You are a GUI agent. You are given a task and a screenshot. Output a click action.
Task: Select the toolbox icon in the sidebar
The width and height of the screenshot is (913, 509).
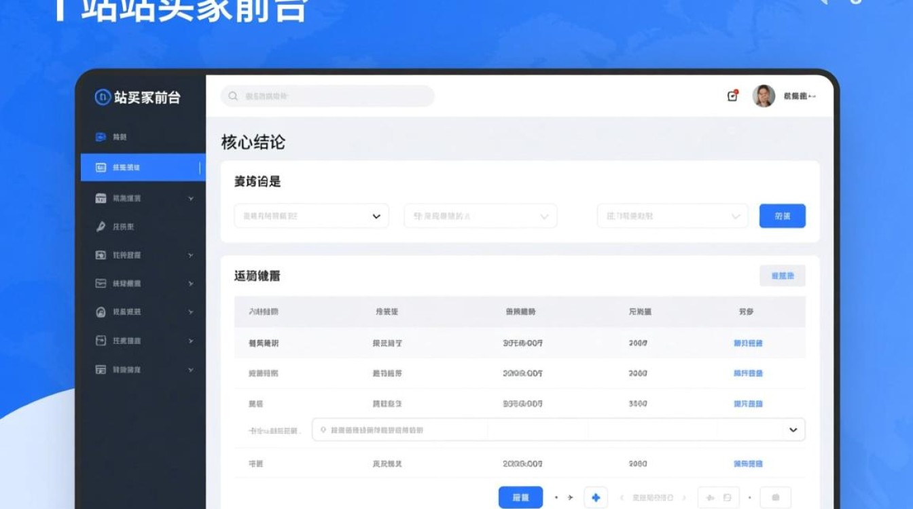[x=102, y=199]
